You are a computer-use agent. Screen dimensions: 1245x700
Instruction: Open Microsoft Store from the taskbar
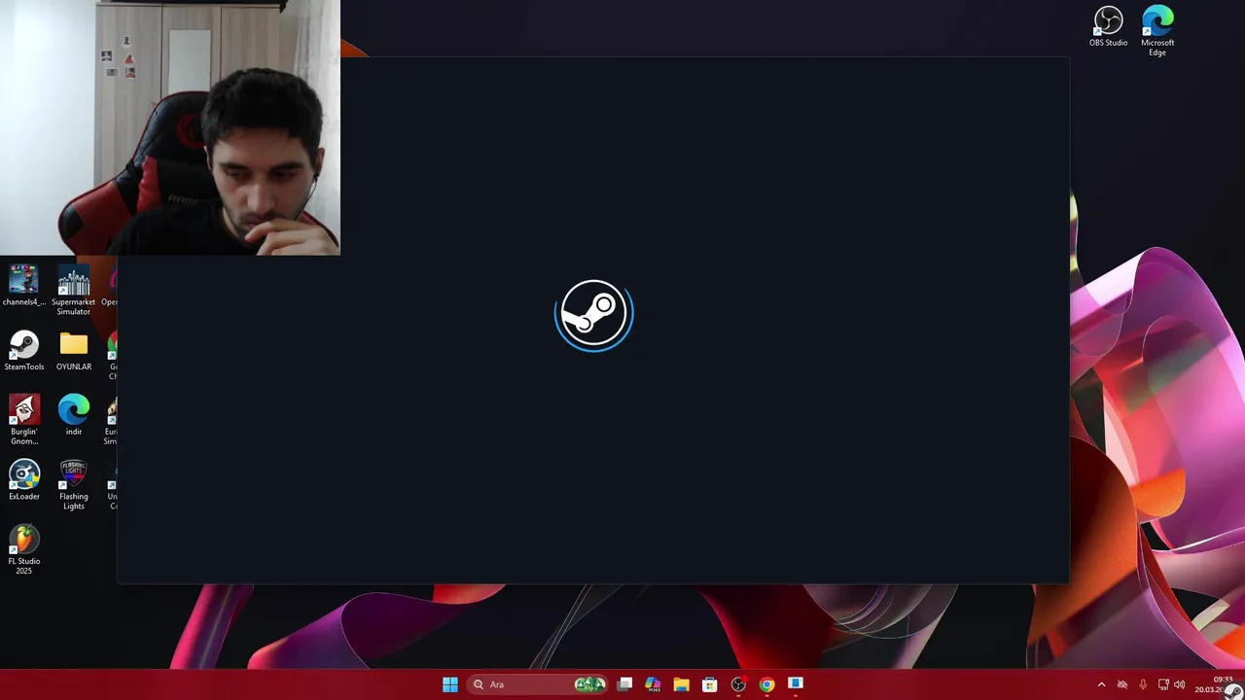tap(710, 684)
